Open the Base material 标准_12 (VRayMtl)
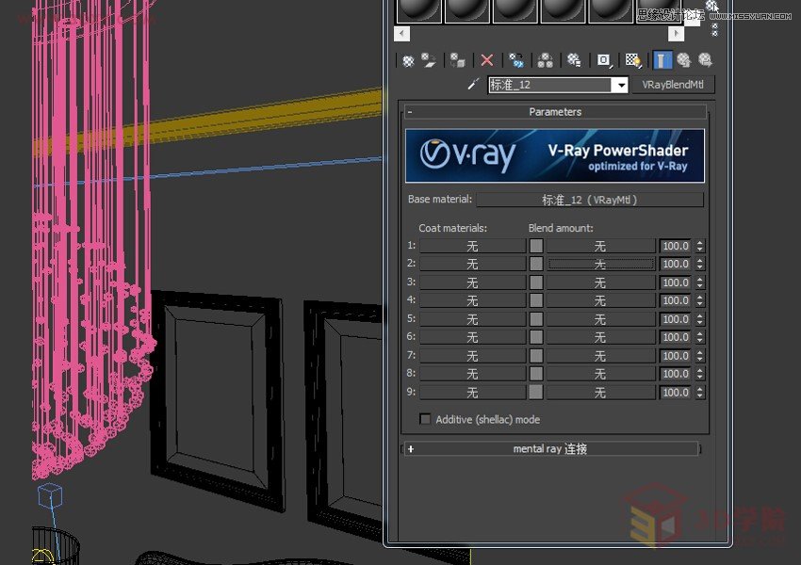 (589, 199)
